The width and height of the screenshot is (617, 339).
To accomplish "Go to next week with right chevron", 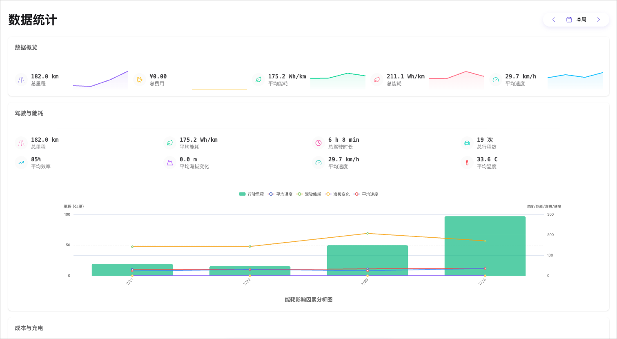I will pyautogui.click(x=599, y=20).
